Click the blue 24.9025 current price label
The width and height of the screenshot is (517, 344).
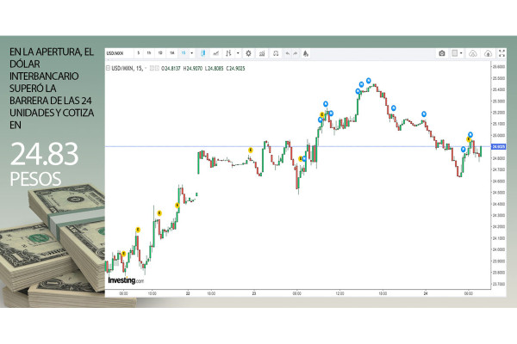tap(499, 146)
